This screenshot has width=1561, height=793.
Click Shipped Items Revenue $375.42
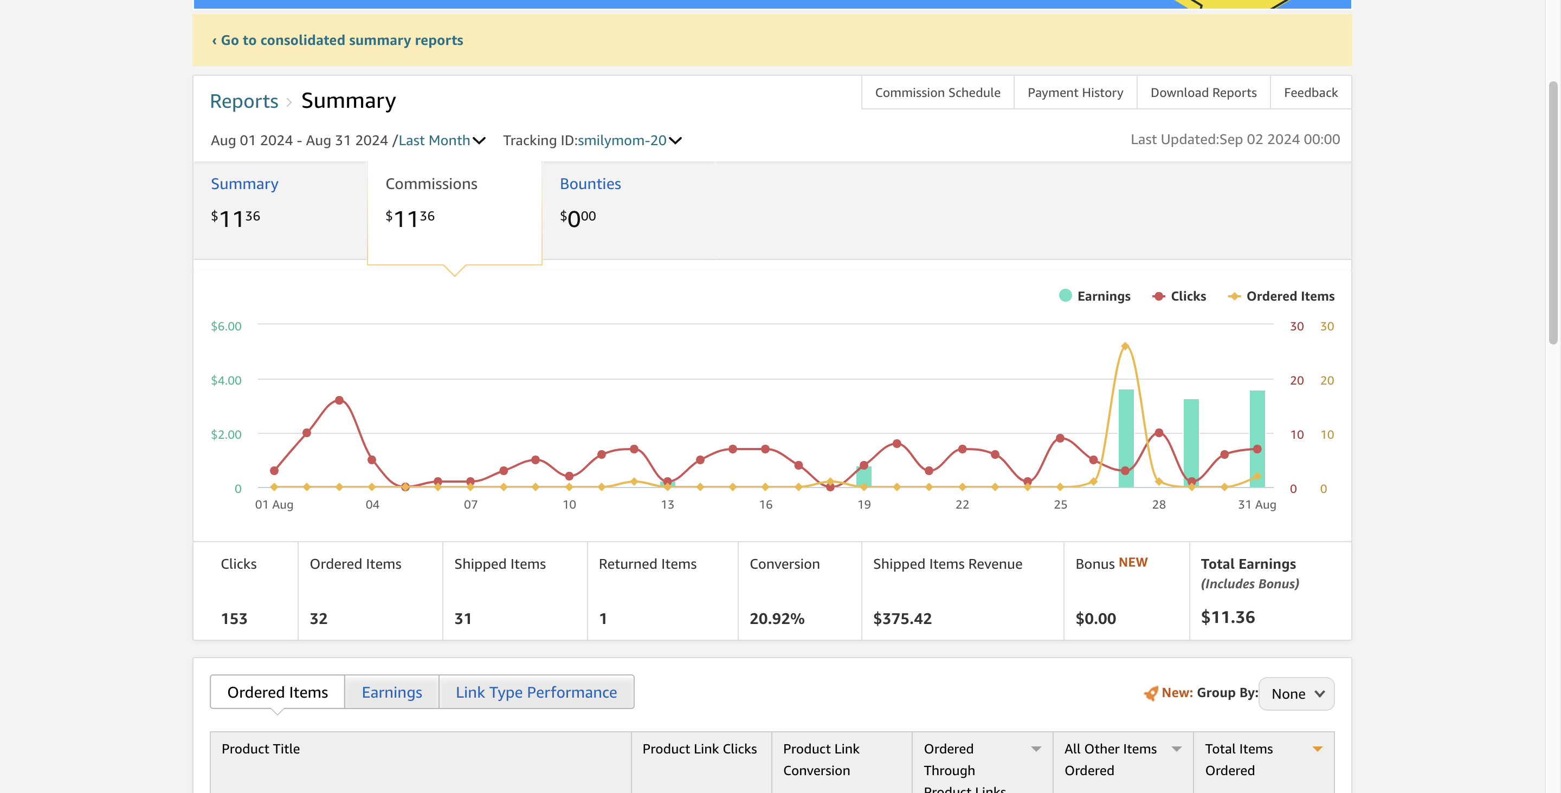[902, 619]
